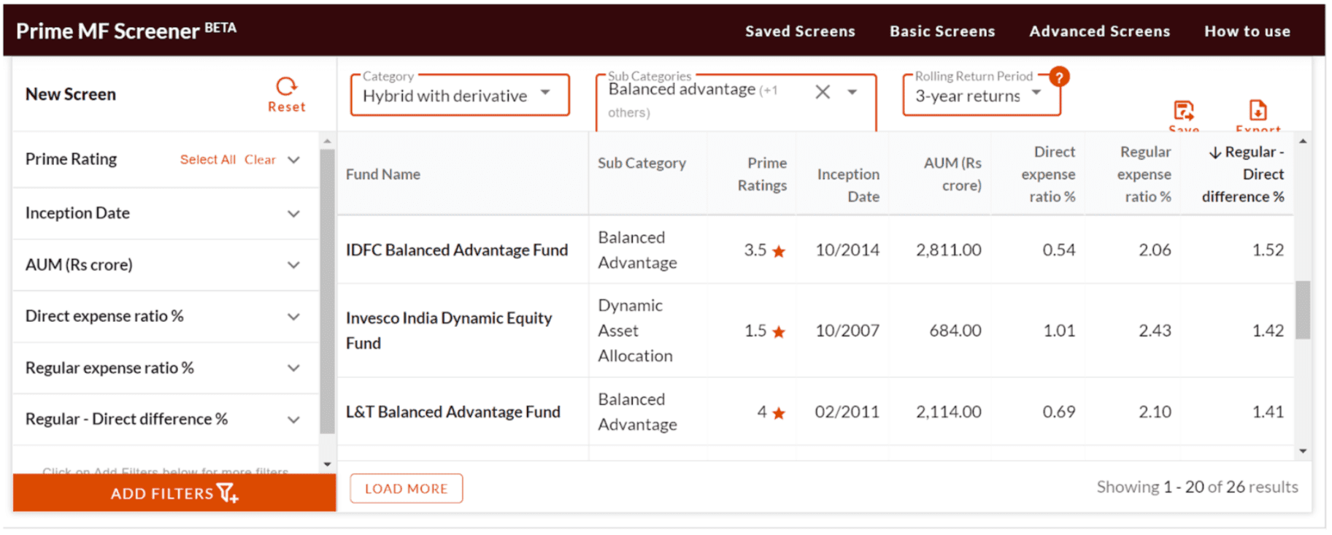1332x535 pixels.
Task: Open the Rolling Return Period help icon
Action: coord(1059,77)
